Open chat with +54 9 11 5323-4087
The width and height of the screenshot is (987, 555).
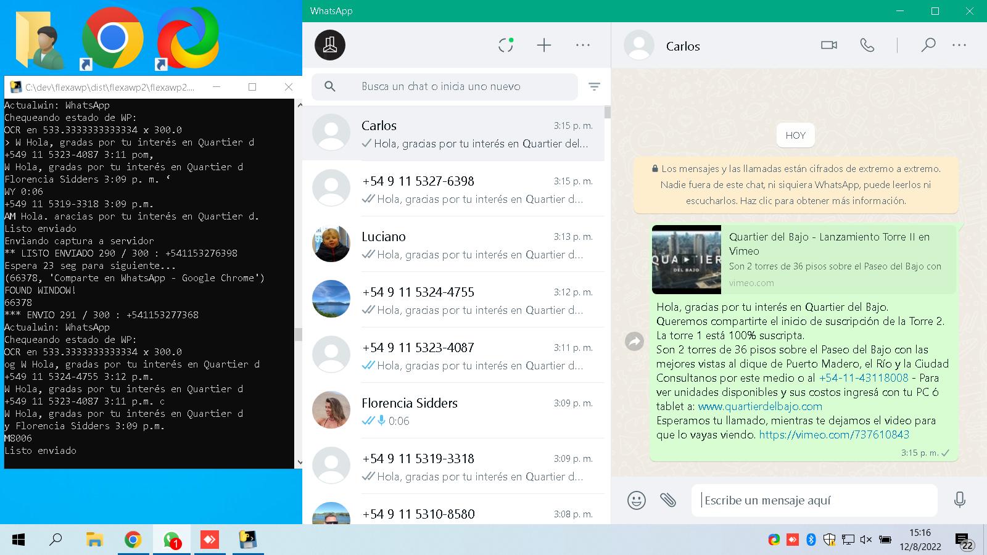[x=453, y=356]
